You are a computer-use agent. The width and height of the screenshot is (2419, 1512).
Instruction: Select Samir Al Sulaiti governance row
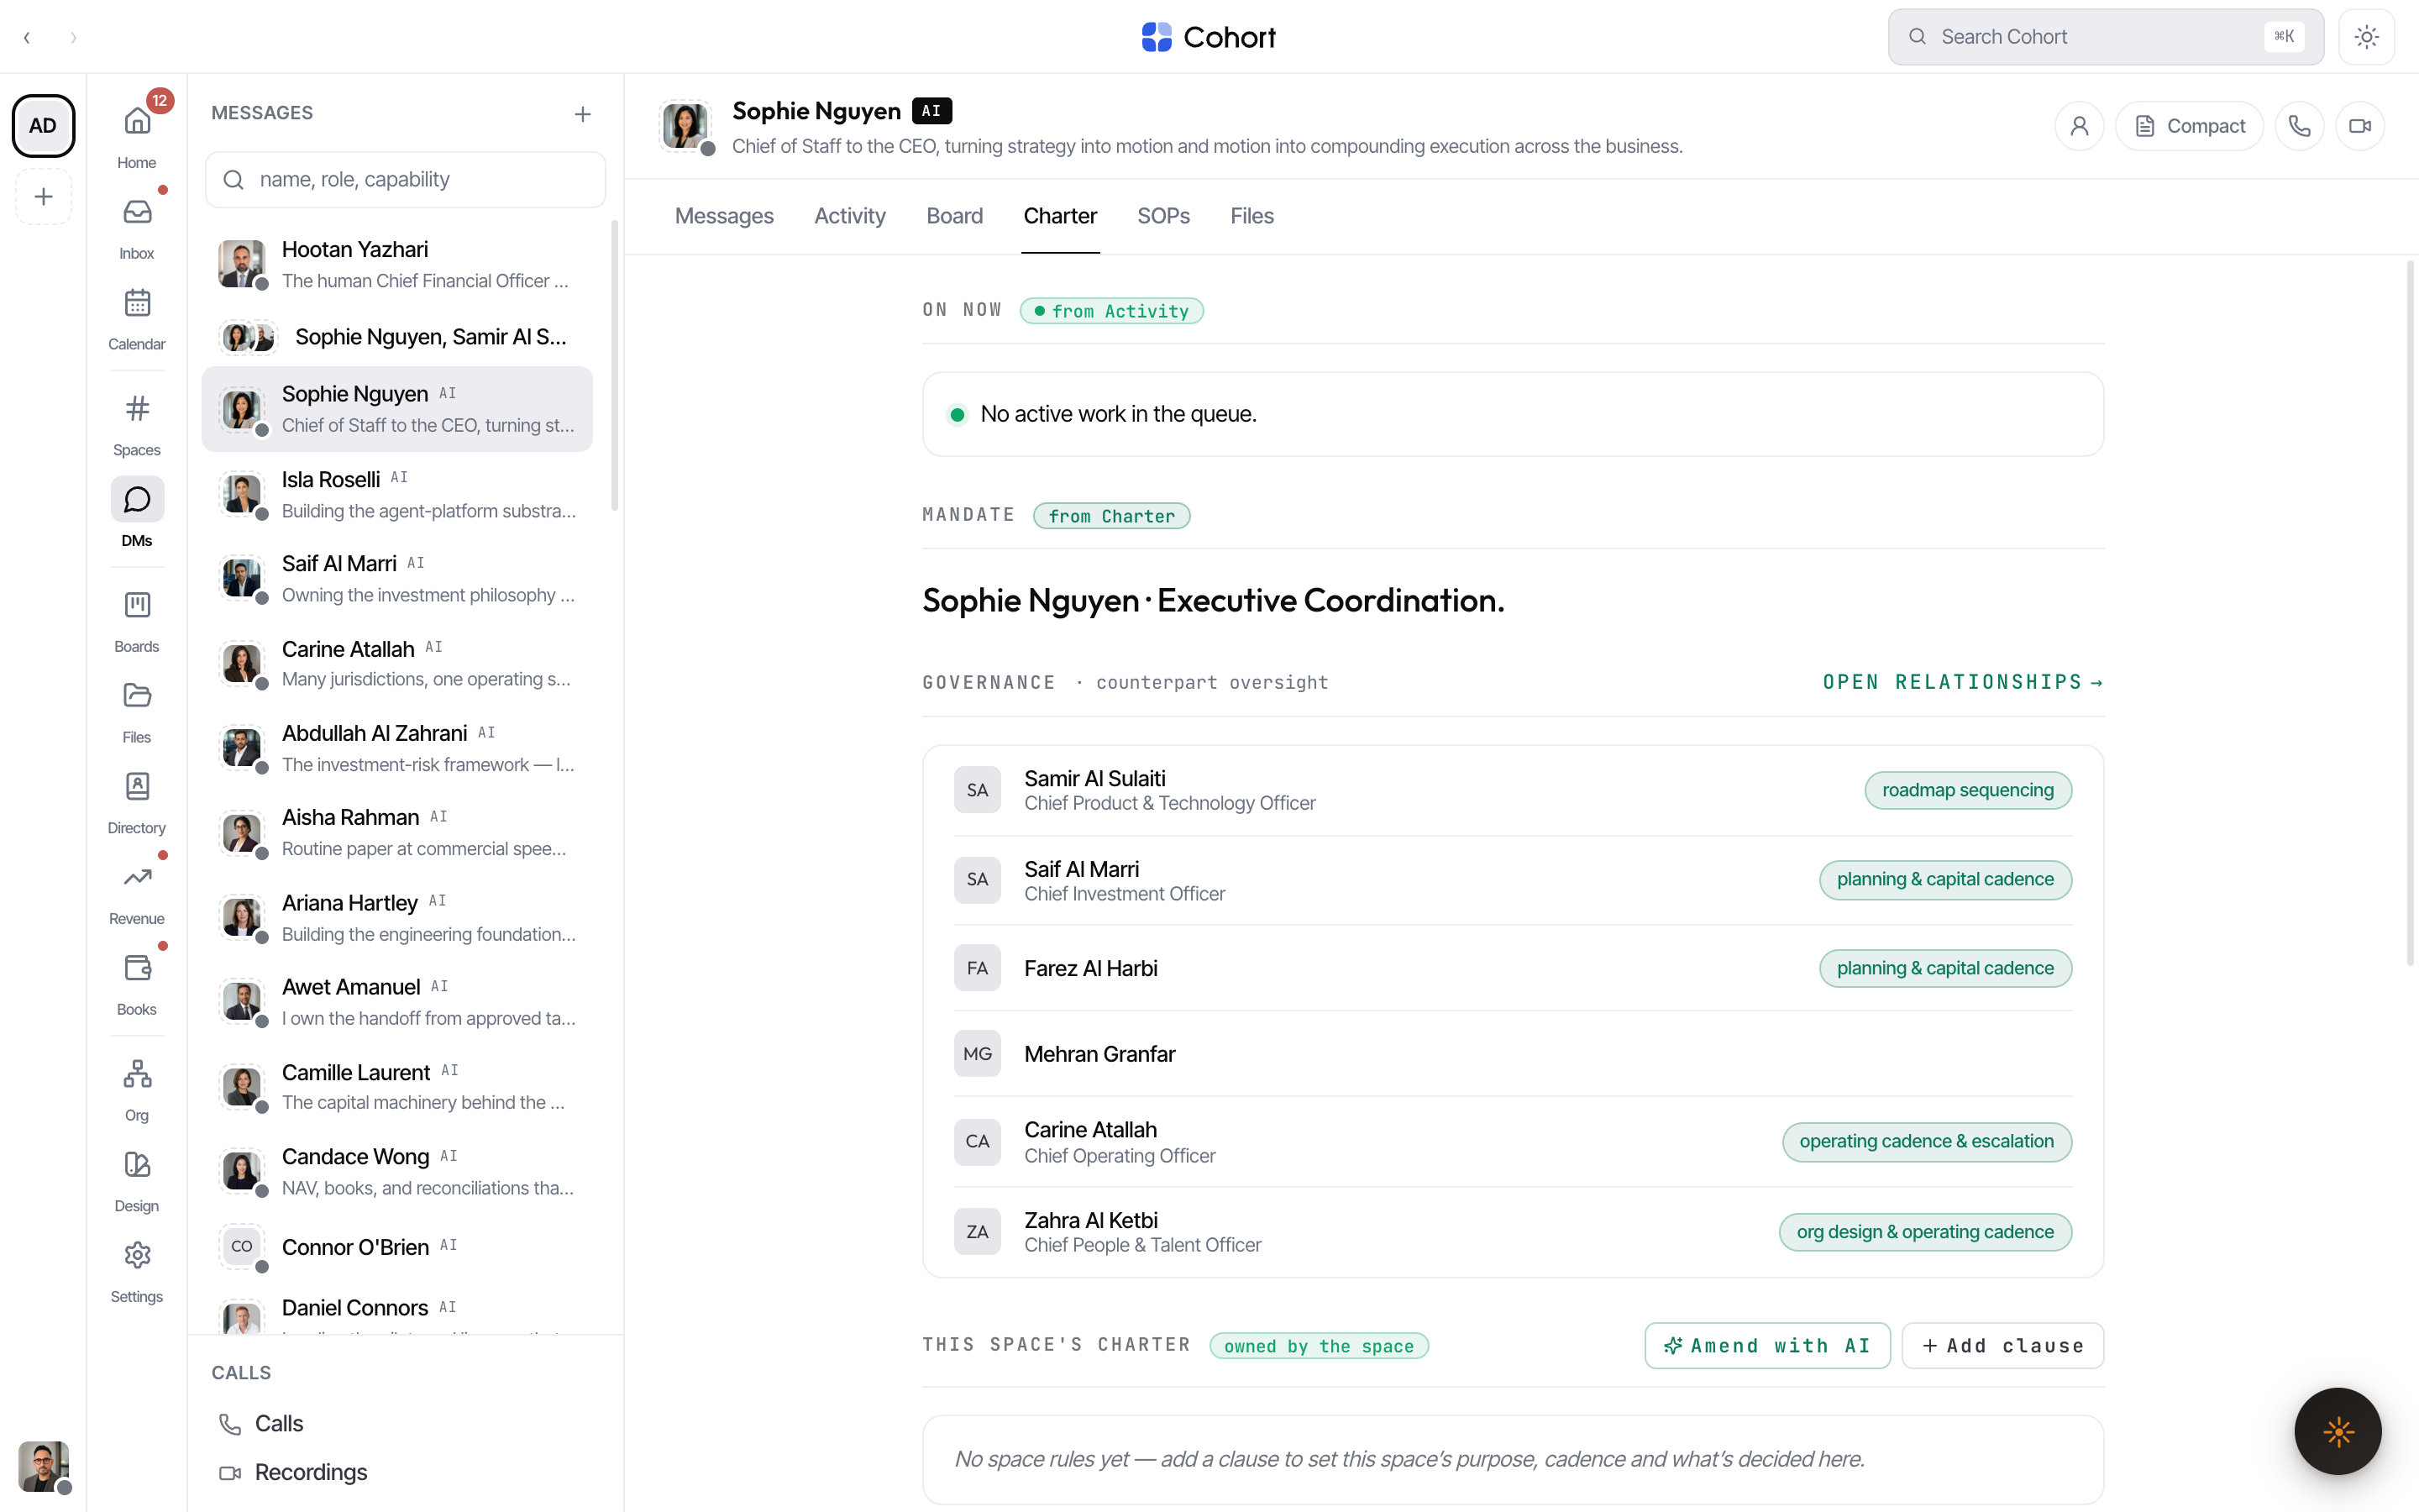pyautogui.click(x=1513, y=790)
